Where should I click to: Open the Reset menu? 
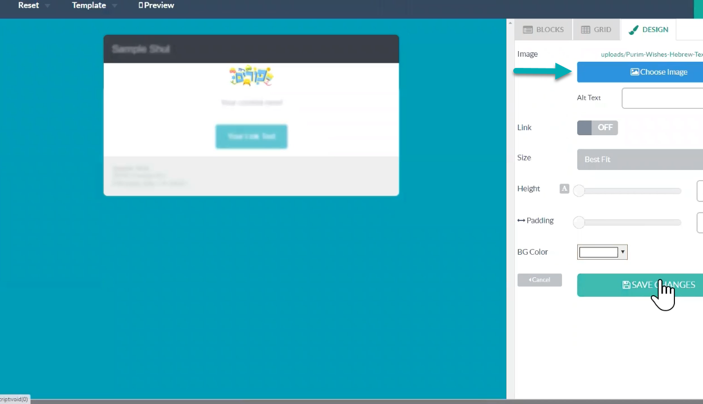29,6
